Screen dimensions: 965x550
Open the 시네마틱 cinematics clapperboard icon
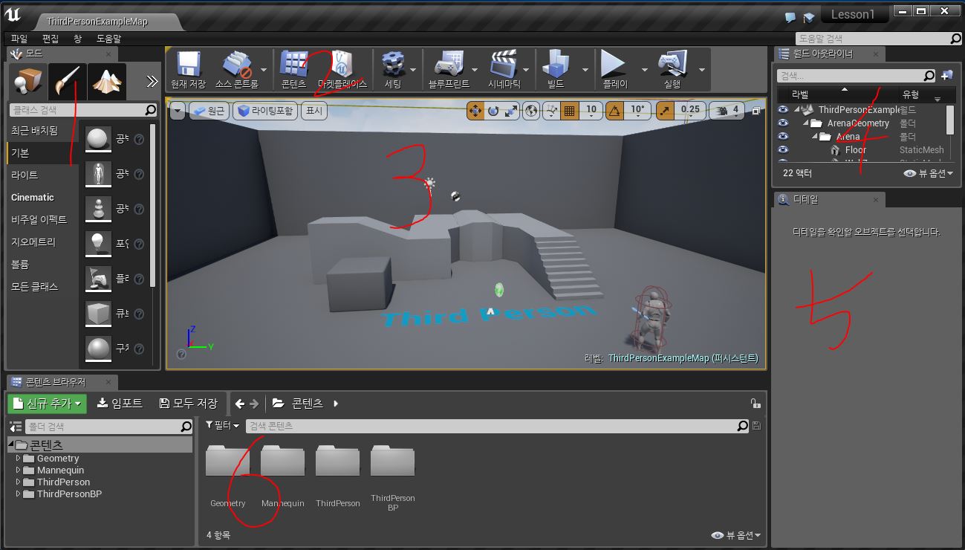(x=504, y=69)
